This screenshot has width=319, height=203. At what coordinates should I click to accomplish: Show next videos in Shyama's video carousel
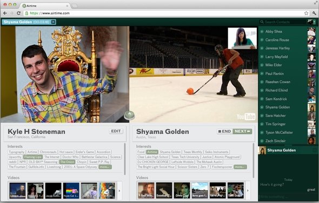click(248, 191)
